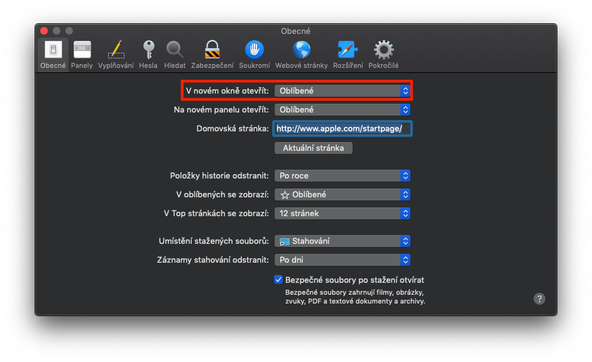Select the Hledat magnifier tab
Screen dimensions: 592x362
[x=175, y=55]
